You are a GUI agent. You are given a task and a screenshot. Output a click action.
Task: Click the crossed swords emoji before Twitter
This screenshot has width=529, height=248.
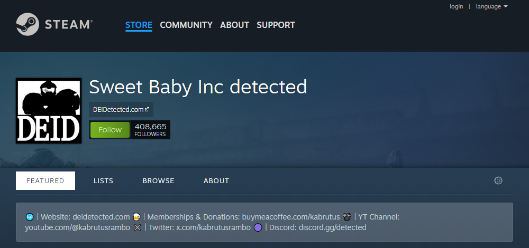click(137, 228)
